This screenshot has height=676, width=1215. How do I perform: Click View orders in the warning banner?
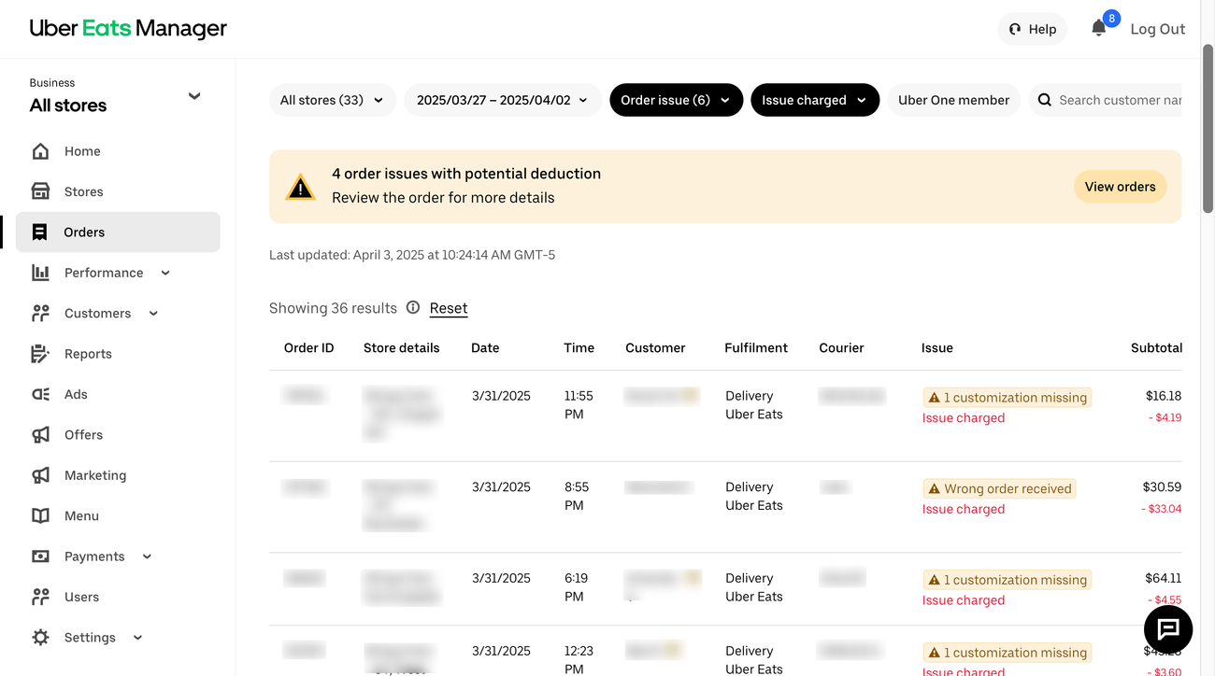point(1120,187)
